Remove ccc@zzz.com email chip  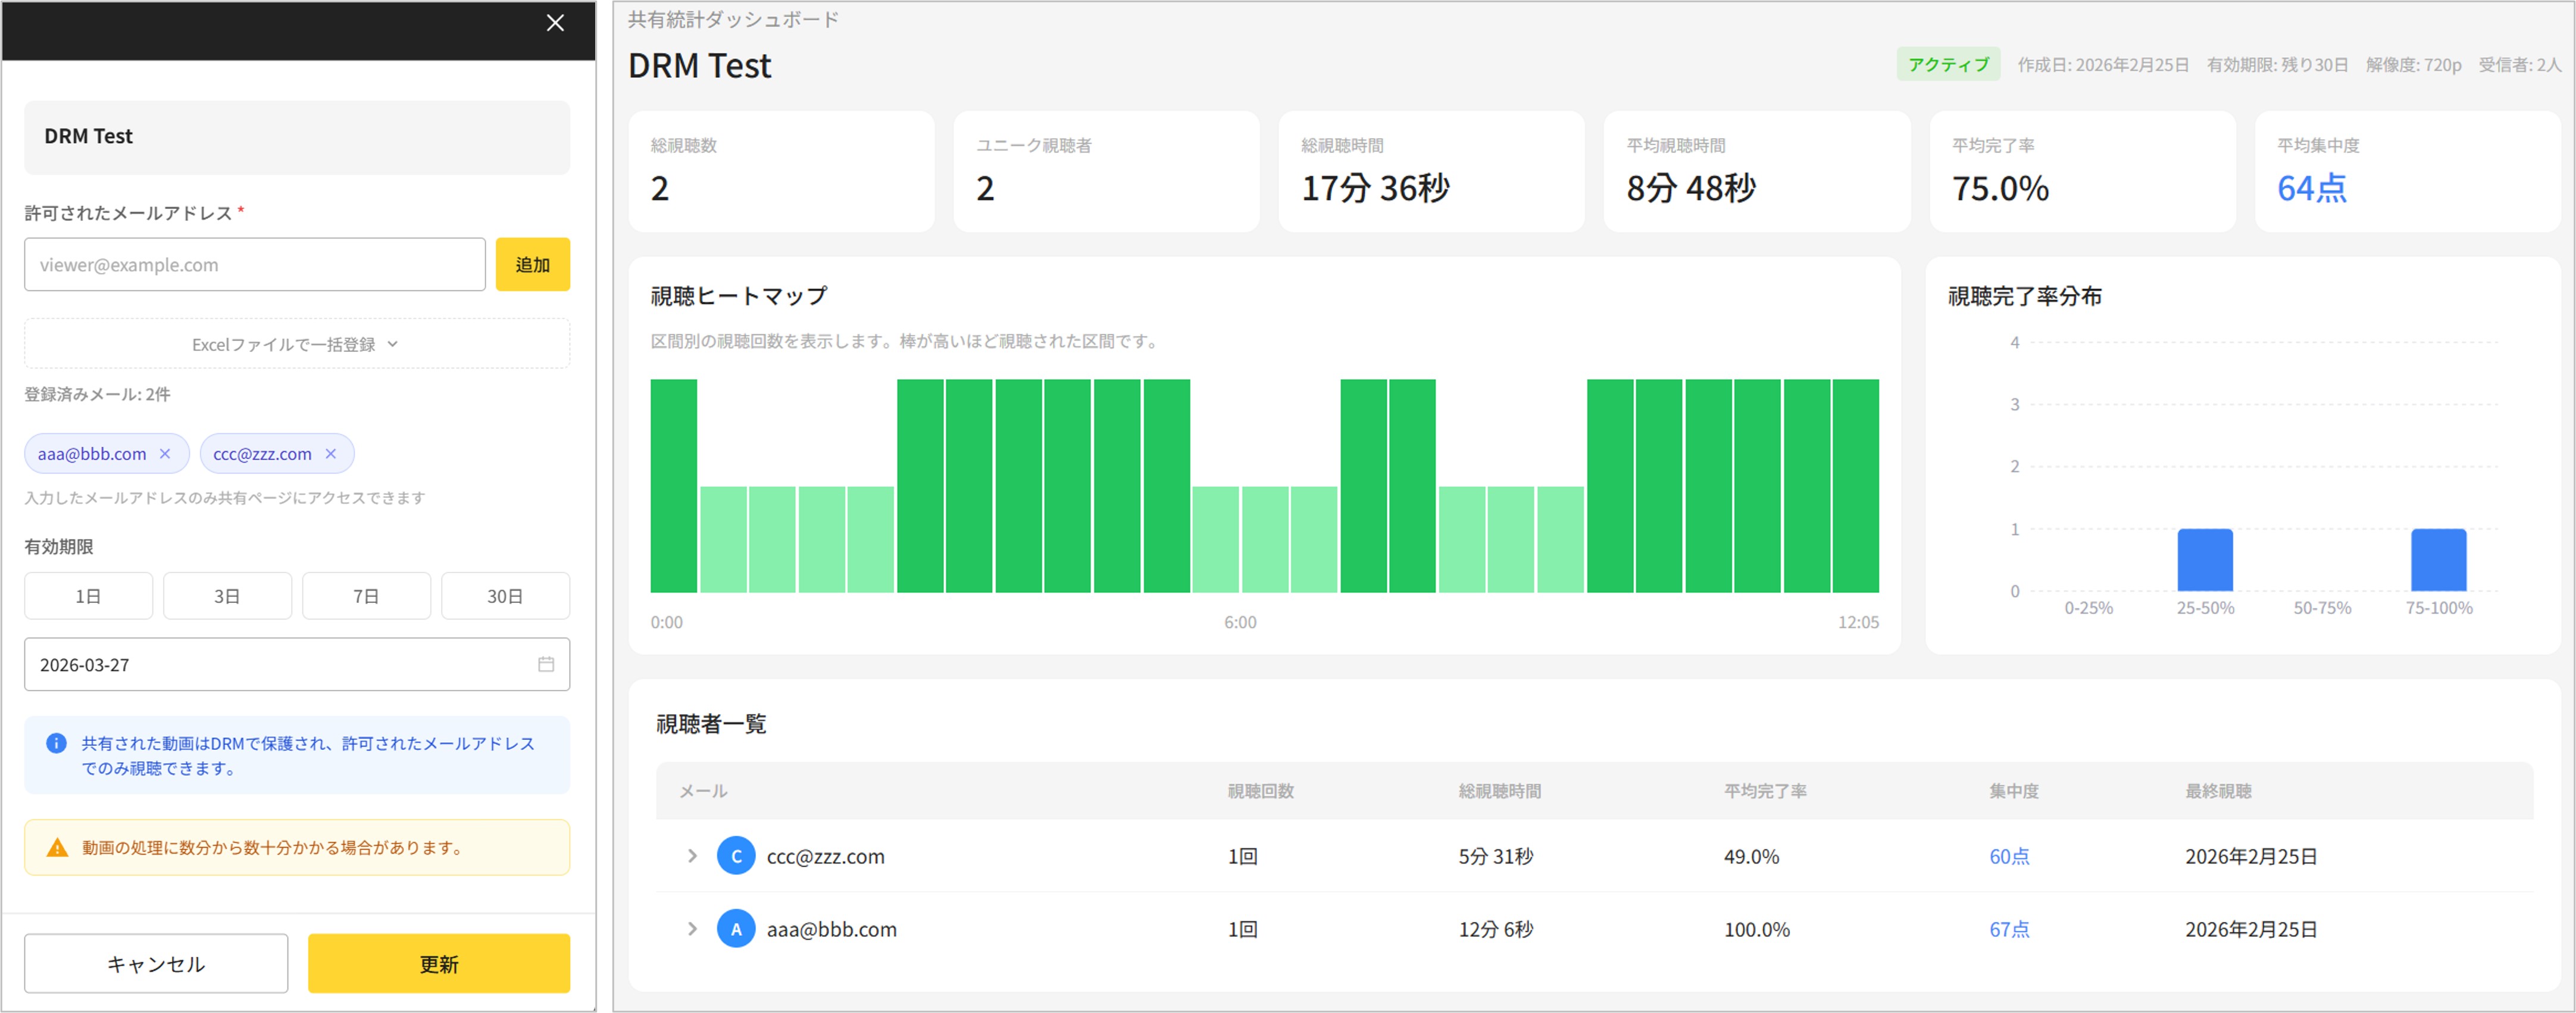[x=331, y=454]
